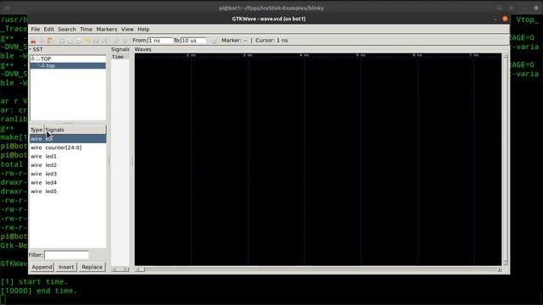Click the Find Previous Edge arrow icon
Screen dimensions: 543x305
pyautogui.click(x=116, y=41)
